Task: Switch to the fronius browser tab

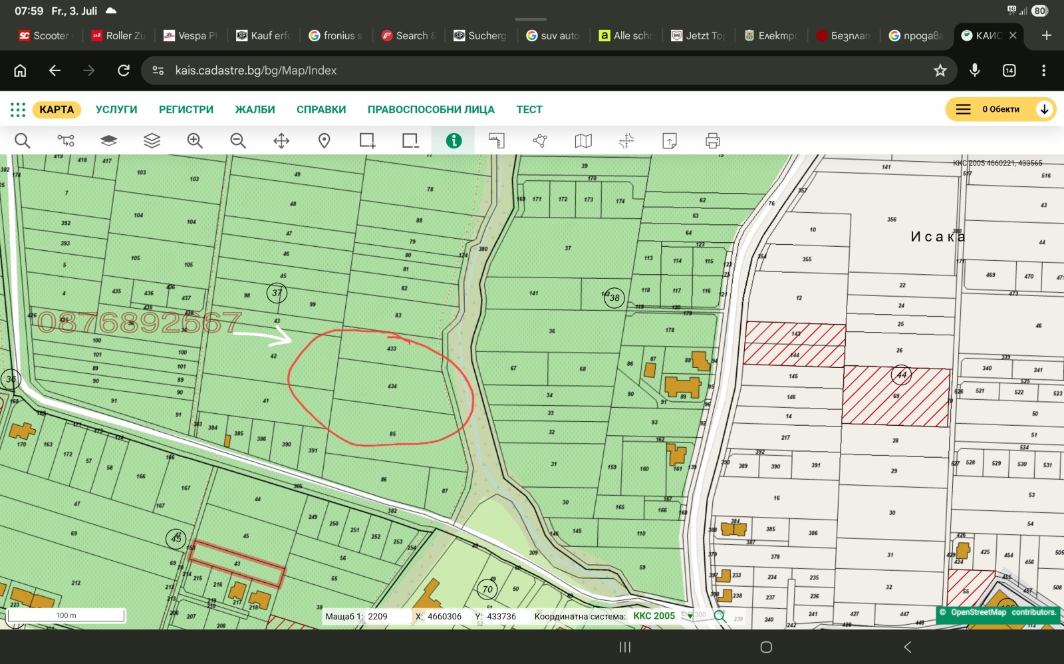Action: [336, 35]
